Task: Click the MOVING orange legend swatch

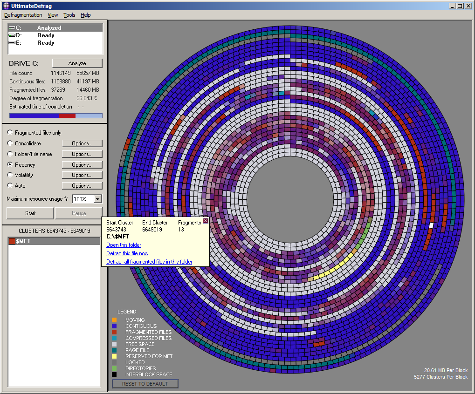Action: coord(114,320)
